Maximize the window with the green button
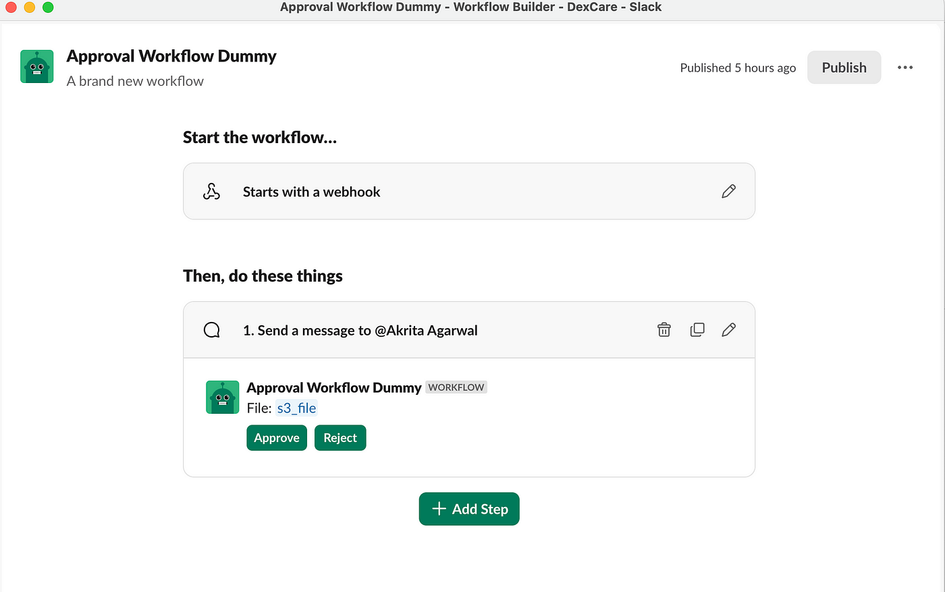Viewport: 945px width, 592px height. [x=48, y=7]
